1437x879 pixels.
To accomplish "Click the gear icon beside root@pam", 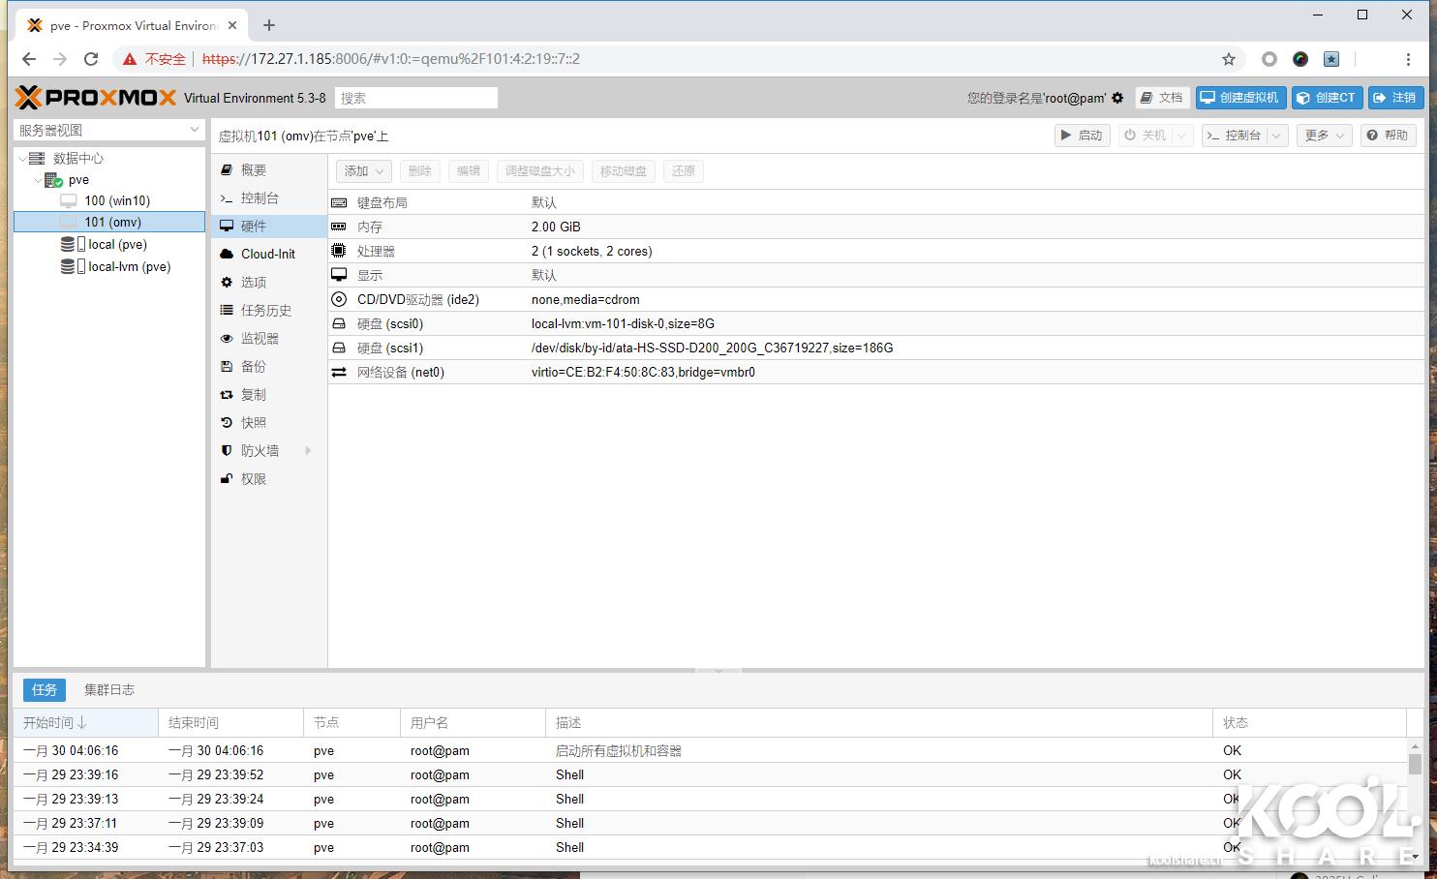I will 1117,97.
